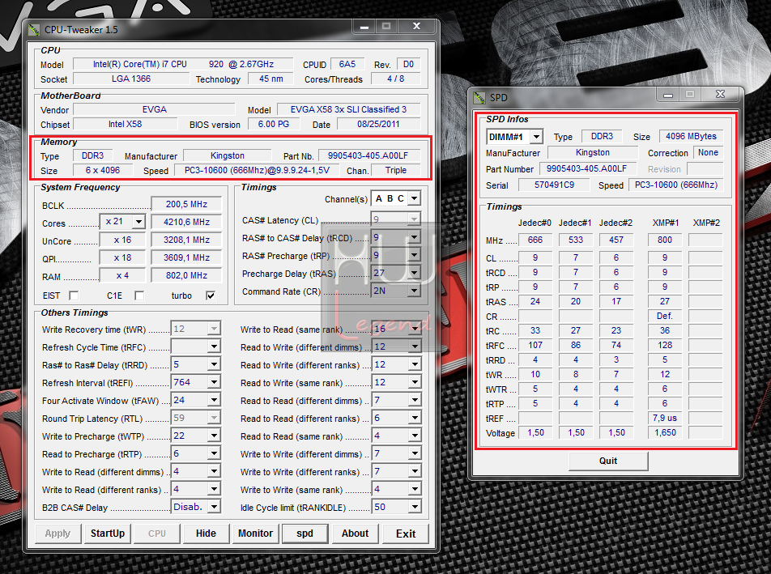
Task: Open the Read to Read (different ranks) dropdown
Action: click(415, 419)
